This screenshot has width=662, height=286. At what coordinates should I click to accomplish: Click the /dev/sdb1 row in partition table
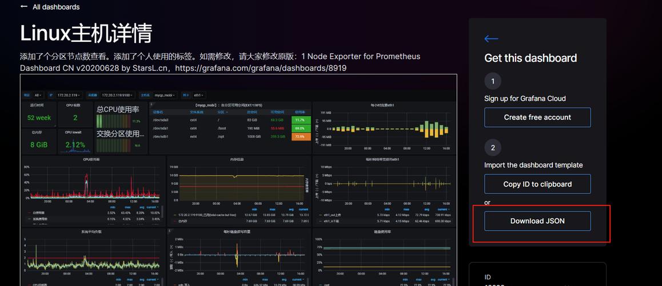pyautogui.click(x=231, y=137)
